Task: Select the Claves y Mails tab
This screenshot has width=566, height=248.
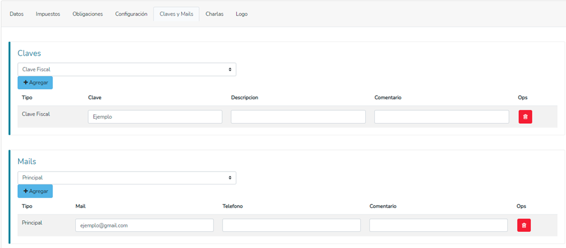Action: (x=176, y=14)
